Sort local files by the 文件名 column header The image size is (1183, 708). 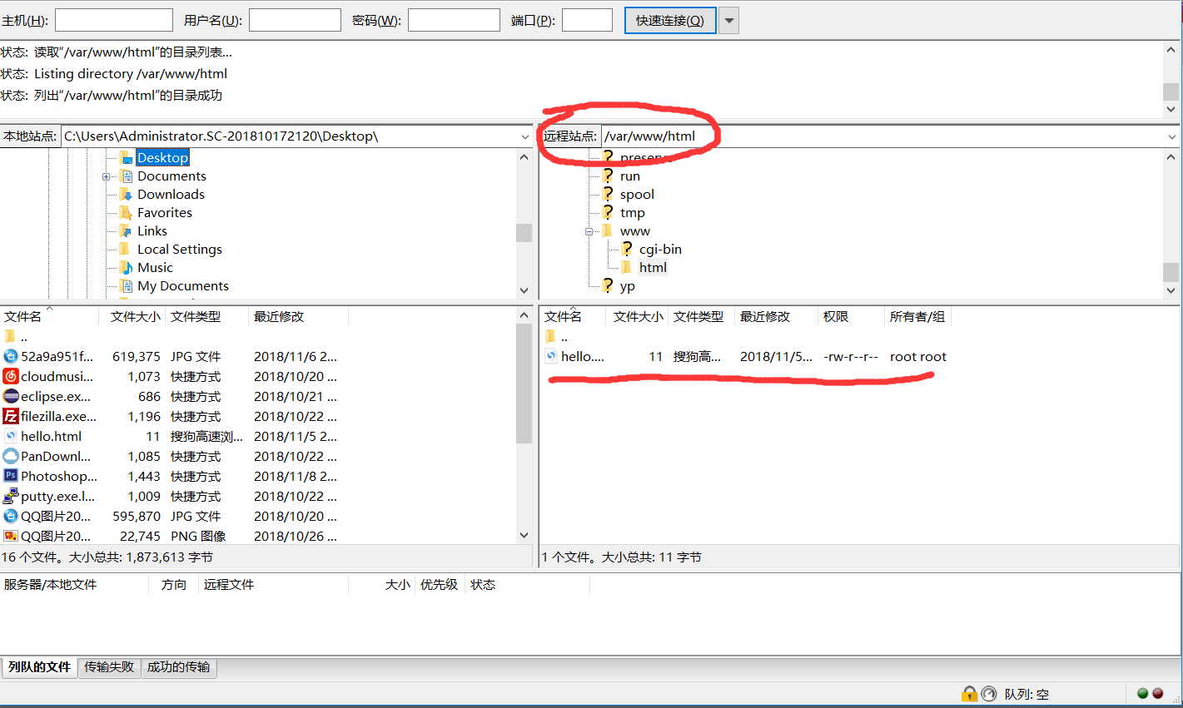[x=50, y=316]
